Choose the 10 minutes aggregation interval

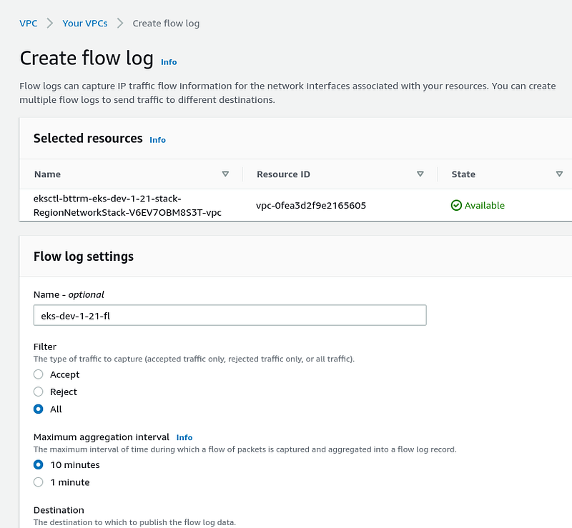[x=39, y=464]
